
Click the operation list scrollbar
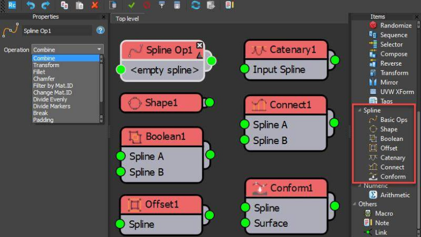click(x=101, y=89)
